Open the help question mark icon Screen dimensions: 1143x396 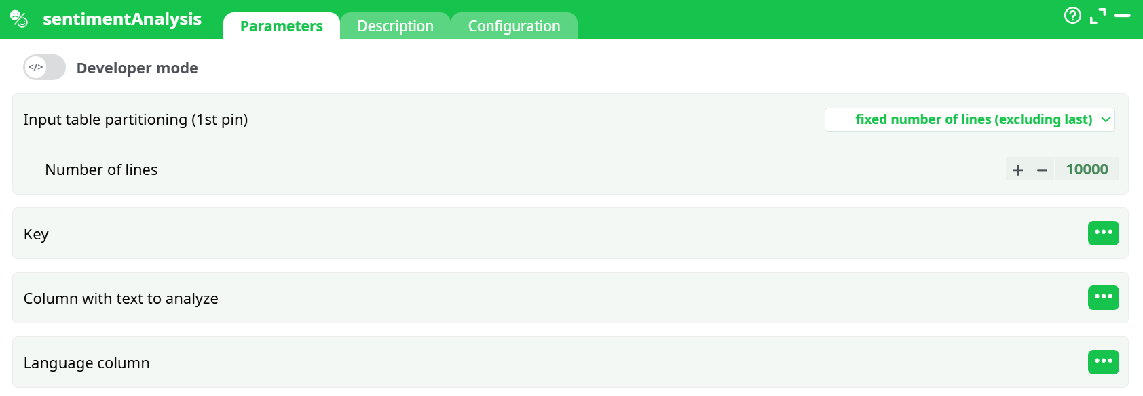1072,16
